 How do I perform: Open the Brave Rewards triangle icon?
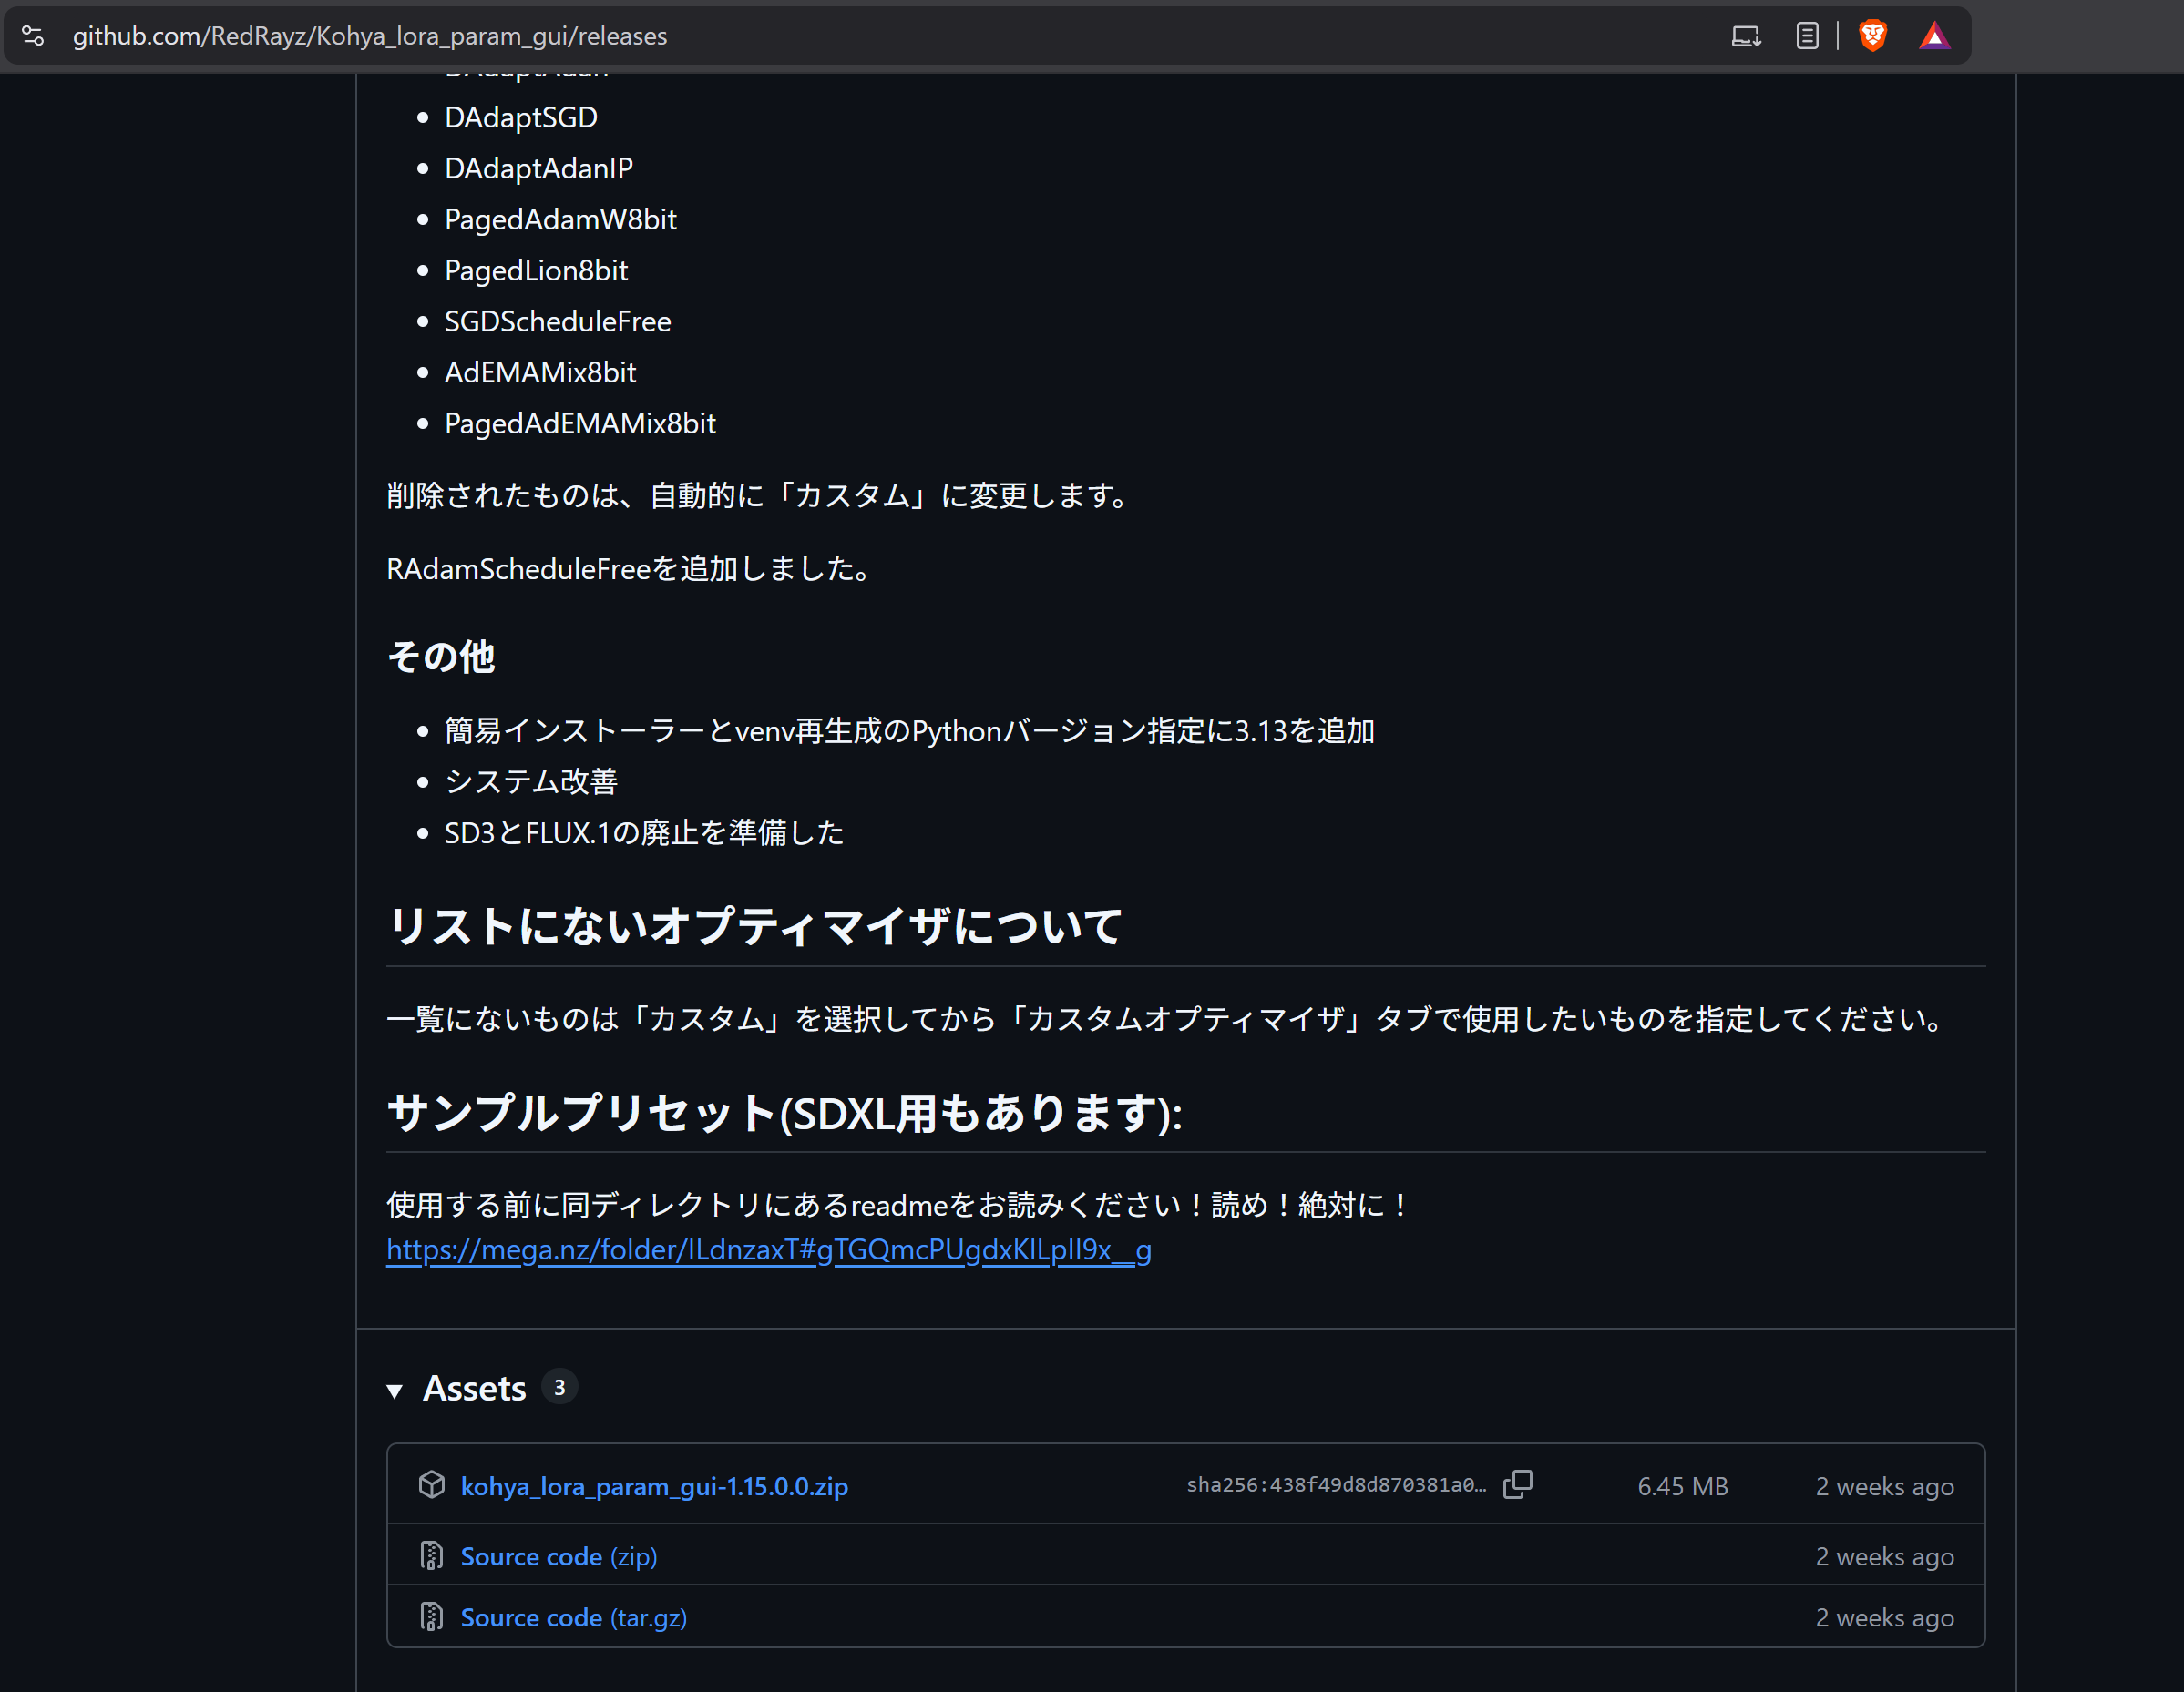click(x=1934, y=36)
